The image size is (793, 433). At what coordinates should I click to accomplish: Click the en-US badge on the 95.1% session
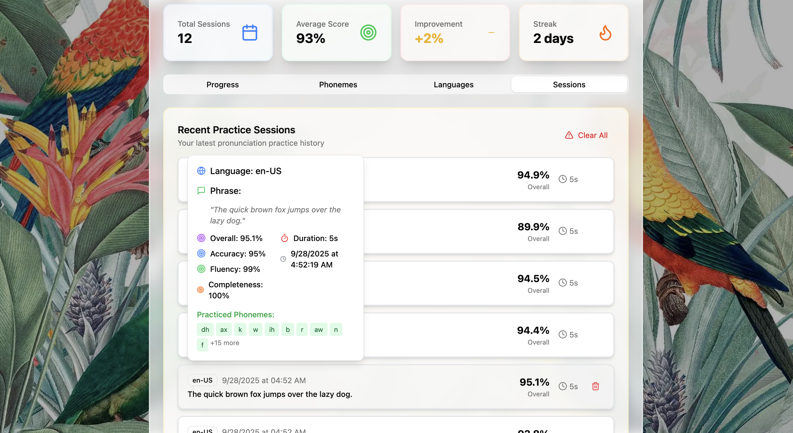pos(202,380)
